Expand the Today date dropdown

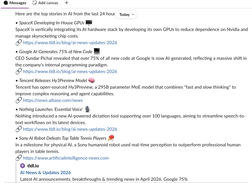point(126,14)
